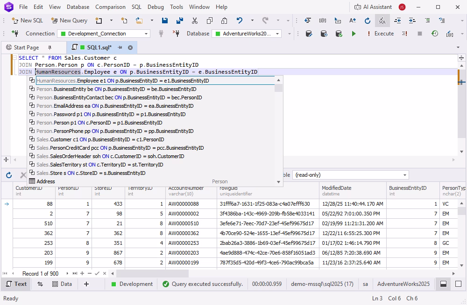This screenshot has height=305, width=467.
Task: Click the Copy icon in toolbar
Action: (x=210, y=21)
